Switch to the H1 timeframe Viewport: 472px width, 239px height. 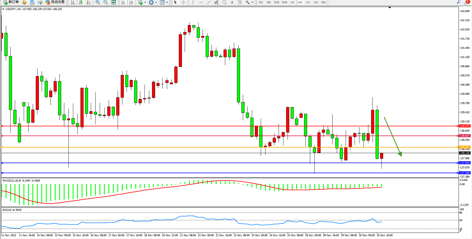click(x=292, y=2)
